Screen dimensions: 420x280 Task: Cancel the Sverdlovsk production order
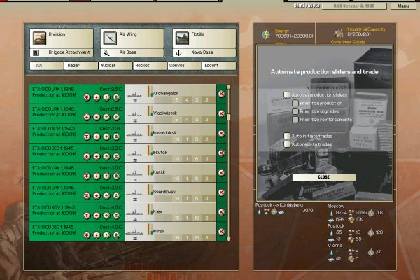[x=221, y=192]
